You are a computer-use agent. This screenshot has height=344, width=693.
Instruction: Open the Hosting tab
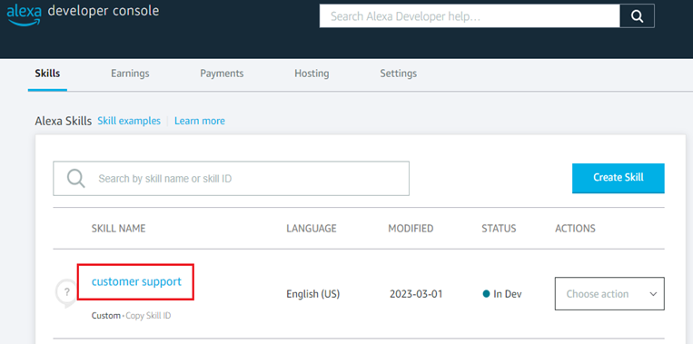coord(312,74)
